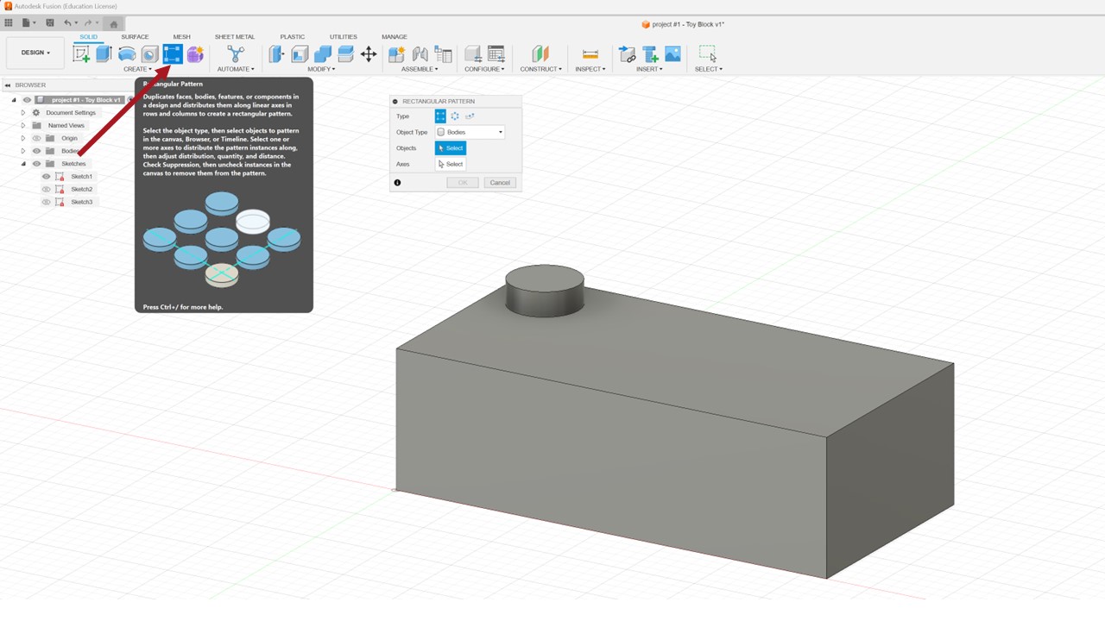This screenshot has width=1105, height=621.
Task: Toggle visibility of Sketch1
Action: (x=47, y=177)
